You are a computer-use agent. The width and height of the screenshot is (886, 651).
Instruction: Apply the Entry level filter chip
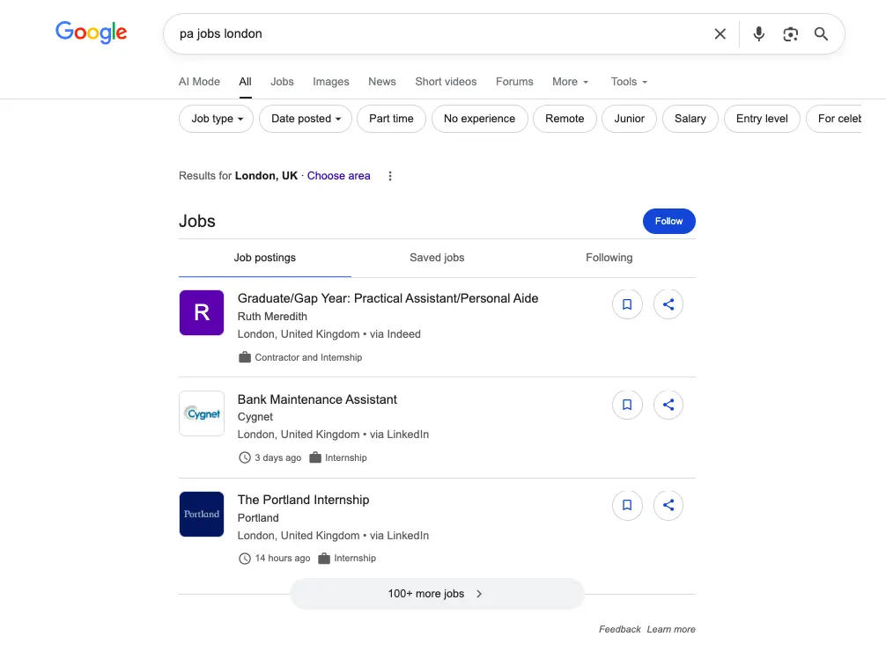click(x=762, y=119)
